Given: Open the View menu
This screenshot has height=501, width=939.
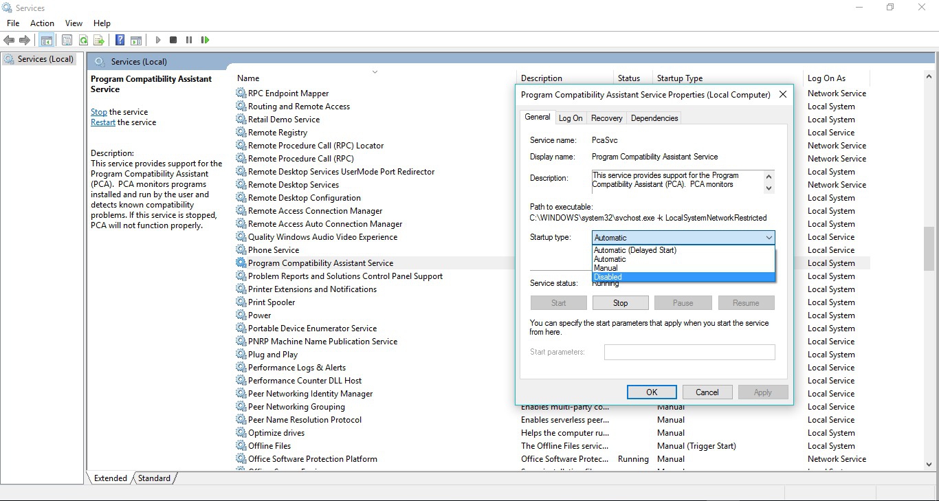Looking at the screenshot, I should coord(74,23).
